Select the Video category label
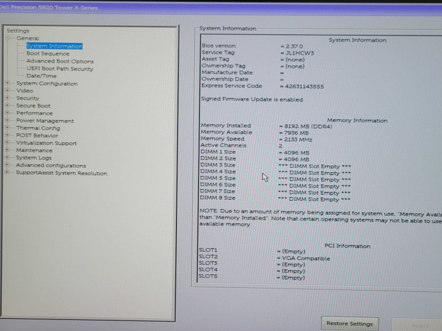 [x=24, y=90]
